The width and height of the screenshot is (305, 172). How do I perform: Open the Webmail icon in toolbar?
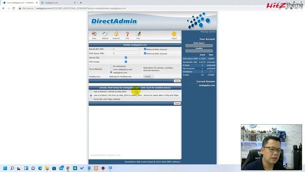(105, 34)
